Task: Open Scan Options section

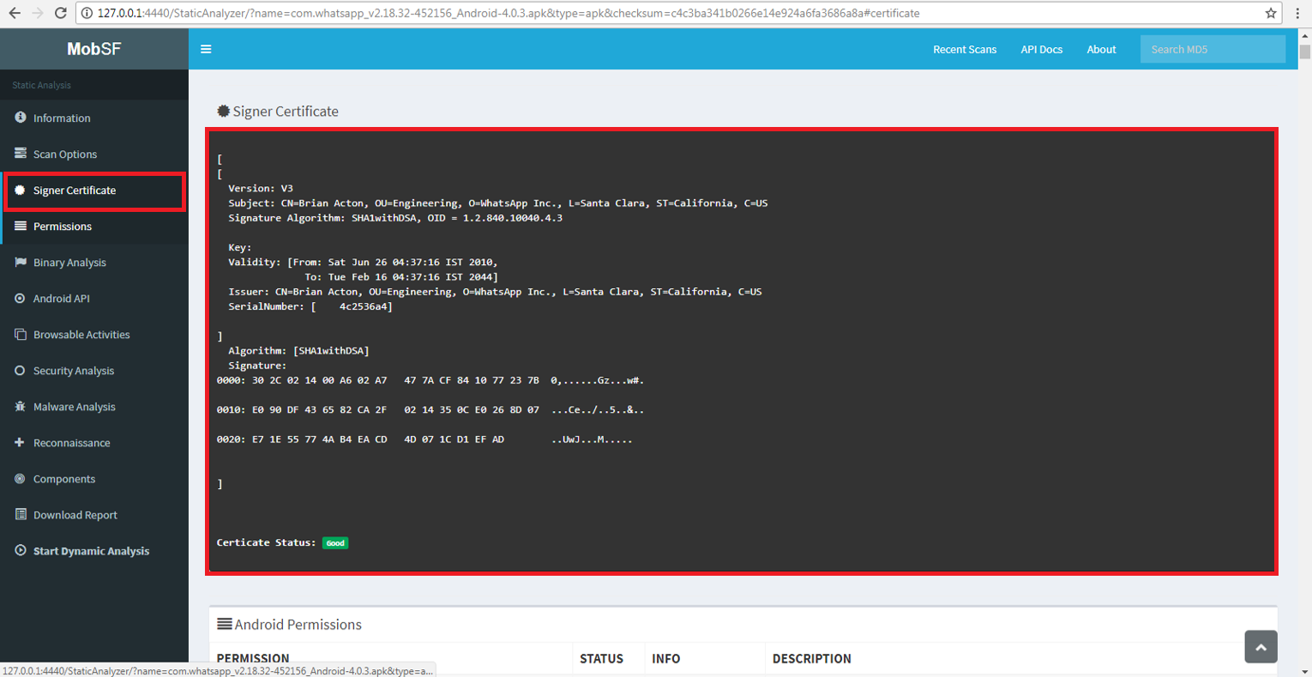Action: pos(65,154)
